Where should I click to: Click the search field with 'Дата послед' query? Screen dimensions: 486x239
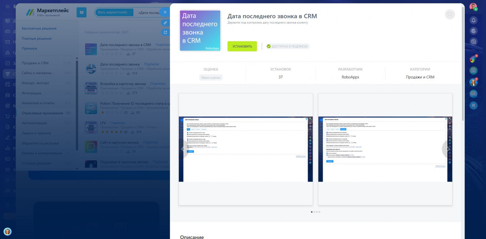click(148, 12)
